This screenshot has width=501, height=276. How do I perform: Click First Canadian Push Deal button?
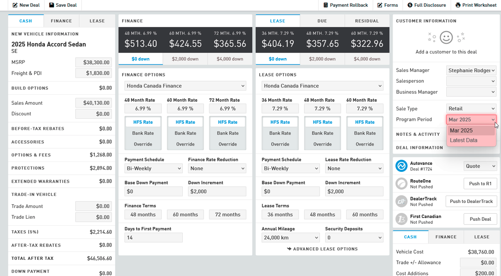(480, 219)
